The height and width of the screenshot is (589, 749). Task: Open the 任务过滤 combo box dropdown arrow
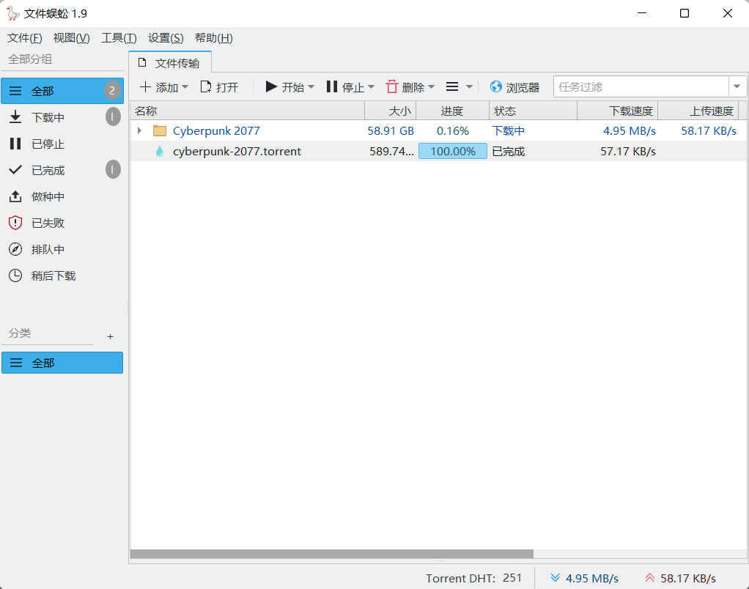tap(737, 86)
